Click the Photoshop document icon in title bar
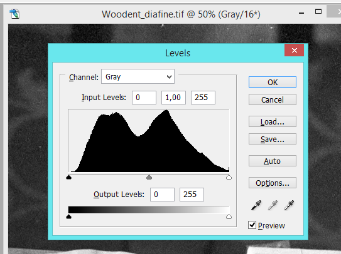Viewport: 341px width, 254px height. coord(14,14)
